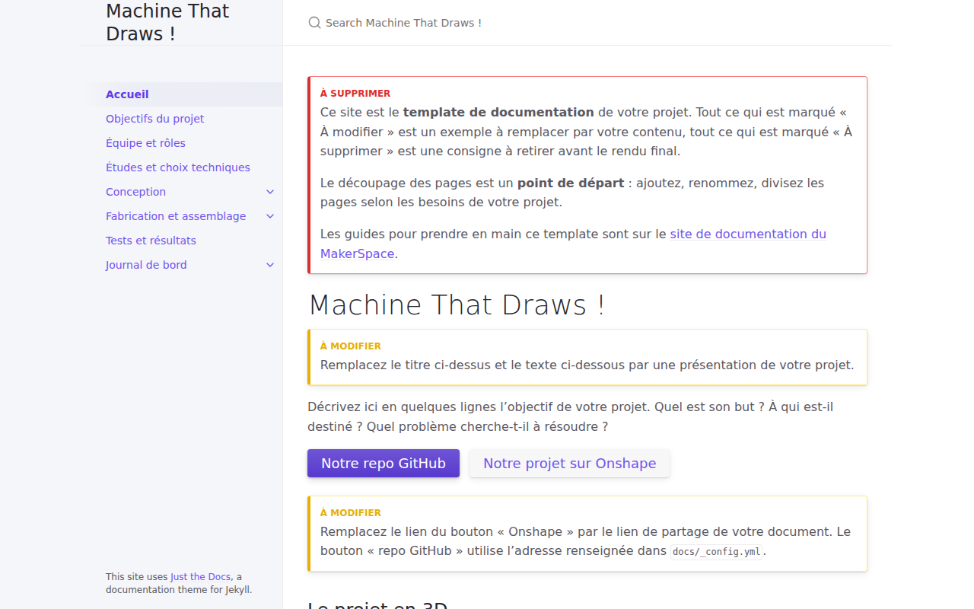Open the Just the Docs footer link

(x=200, y=577)
